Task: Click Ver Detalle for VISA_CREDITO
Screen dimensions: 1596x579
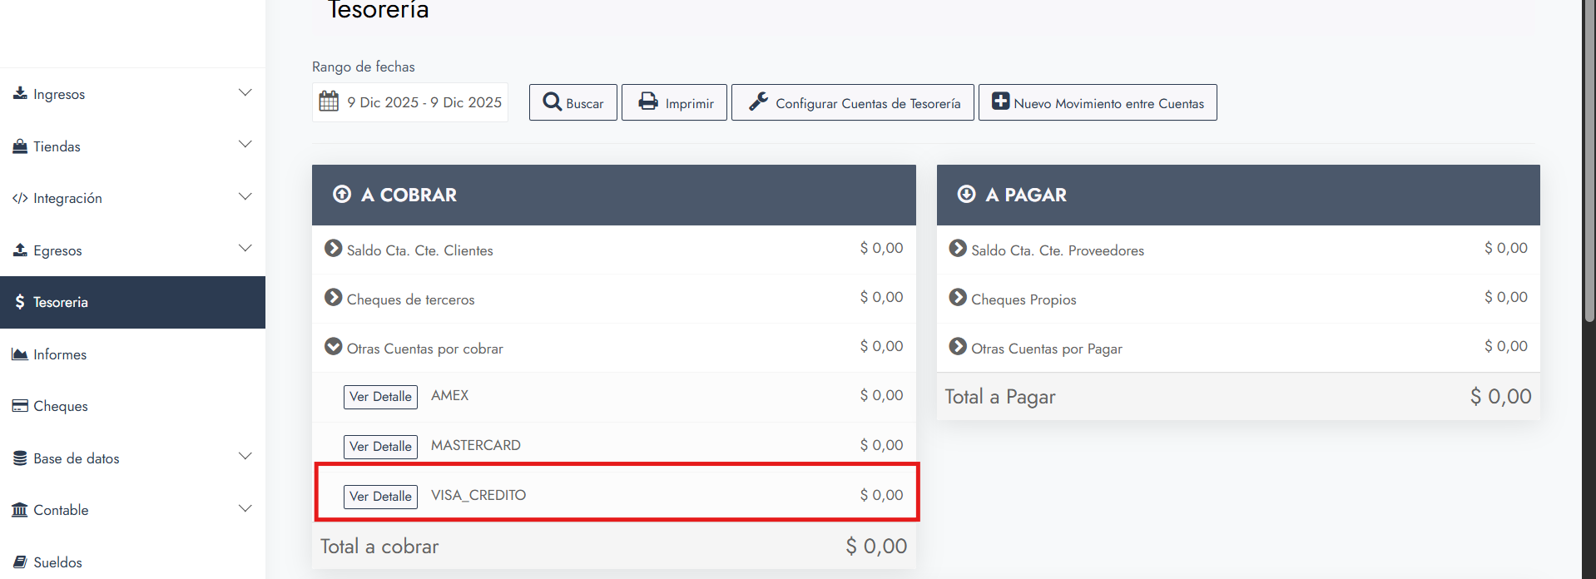Action: pyautogui.click(x=380, y=497)
